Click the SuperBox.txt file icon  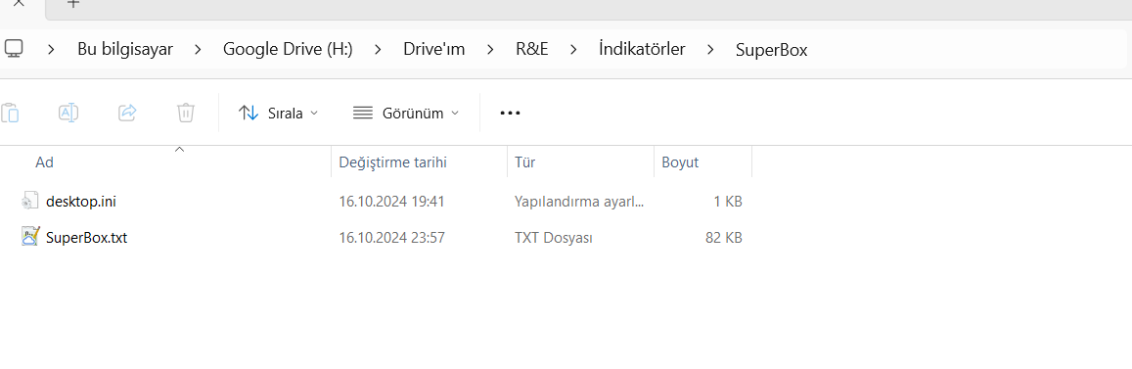pyautogui.click(x=29, y=236)
